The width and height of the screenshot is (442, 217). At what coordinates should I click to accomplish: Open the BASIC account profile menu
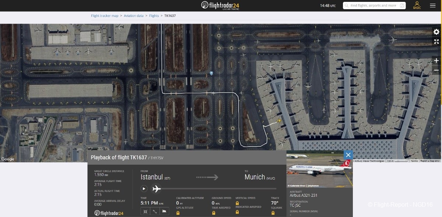coord(417,6)
